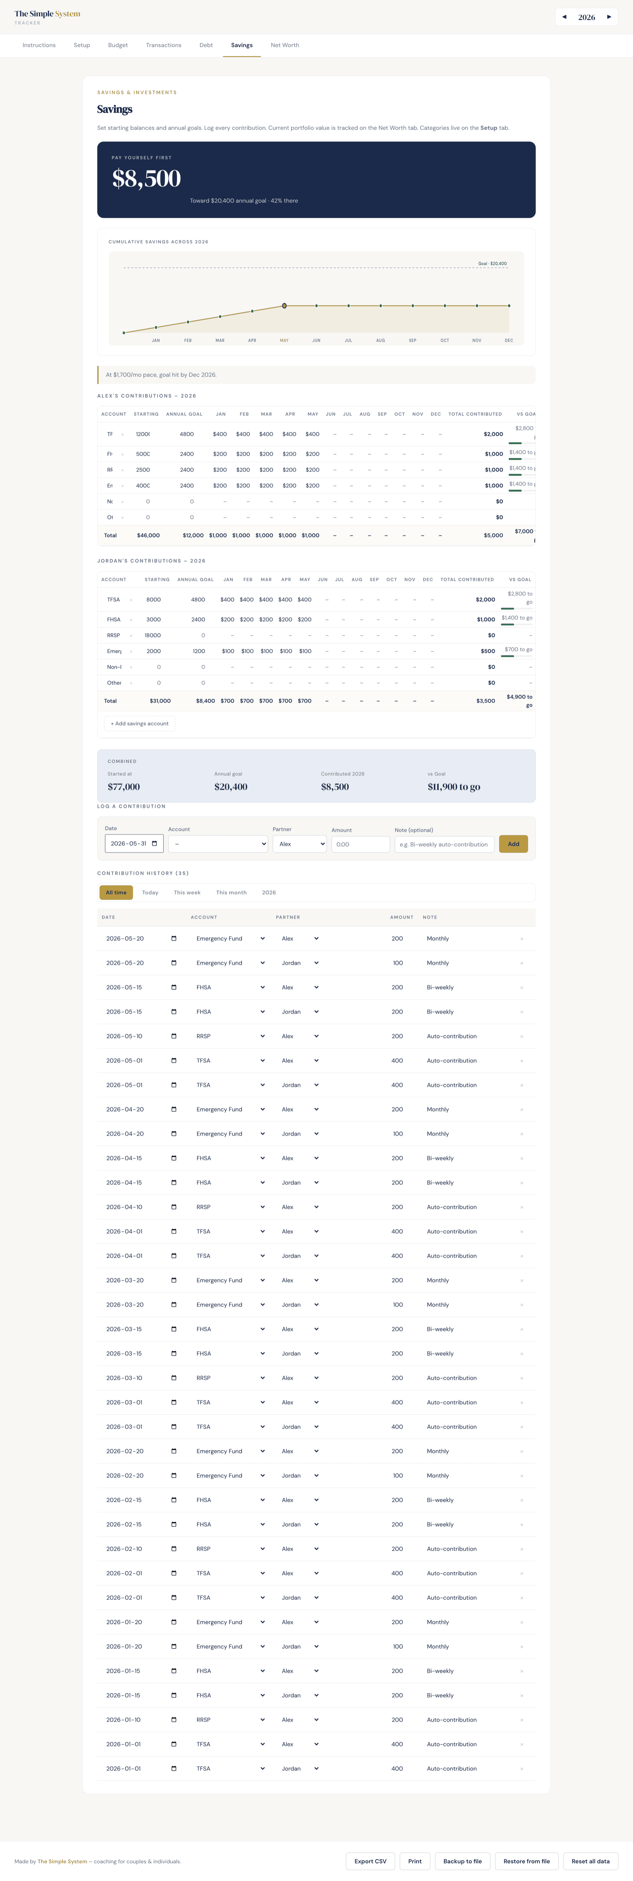Delete 2026-05-20 Emergency Fund Jordan contribution
This screenshot has height=1881, width=633.
pyautogui.click(x=521, y=963)
